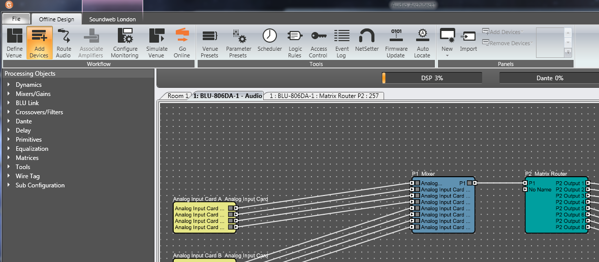Viewport: 599px width, 262px height.
Task: Select the P2 Matrix Router block
Action: coord(556,205)
